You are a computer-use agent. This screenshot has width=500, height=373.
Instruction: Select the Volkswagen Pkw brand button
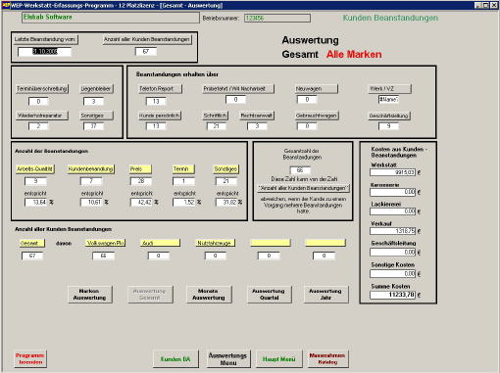pyautogui.click(x=105, y=243)
